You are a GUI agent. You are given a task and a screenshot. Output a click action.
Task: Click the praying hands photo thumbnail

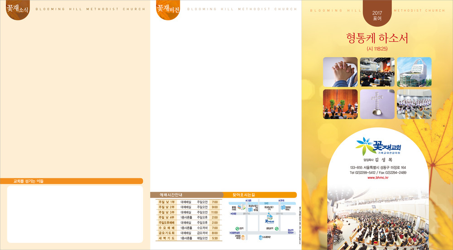[340, 72]
